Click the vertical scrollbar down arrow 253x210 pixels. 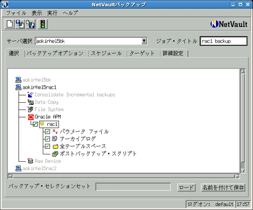pos(243,171)
